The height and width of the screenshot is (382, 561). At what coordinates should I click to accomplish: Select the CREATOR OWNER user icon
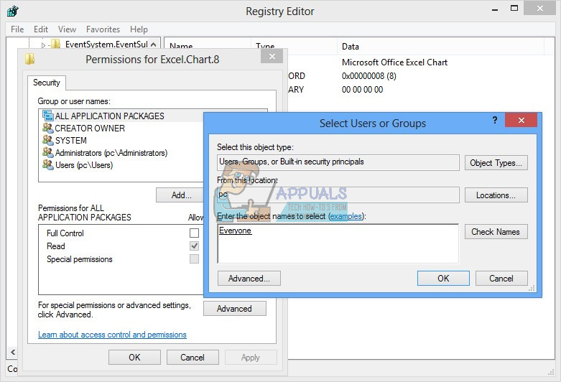[48, 128]
